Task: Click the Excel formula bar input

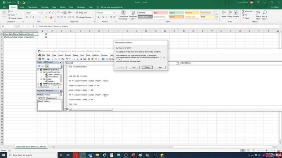Action: pos(158,26)
